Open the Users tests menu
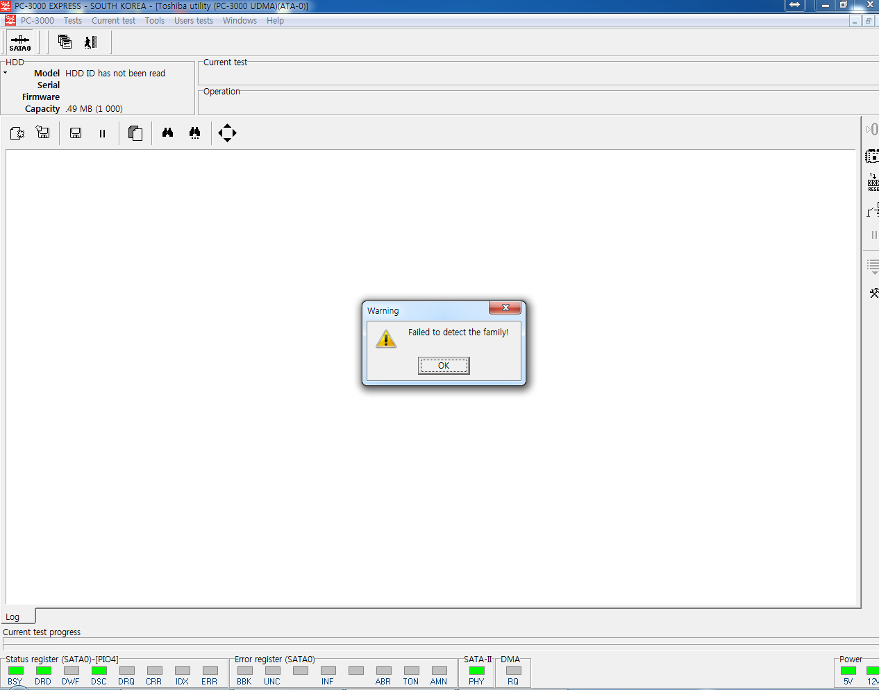Screen dimensions: 879x690 click(x=194, y=21)
